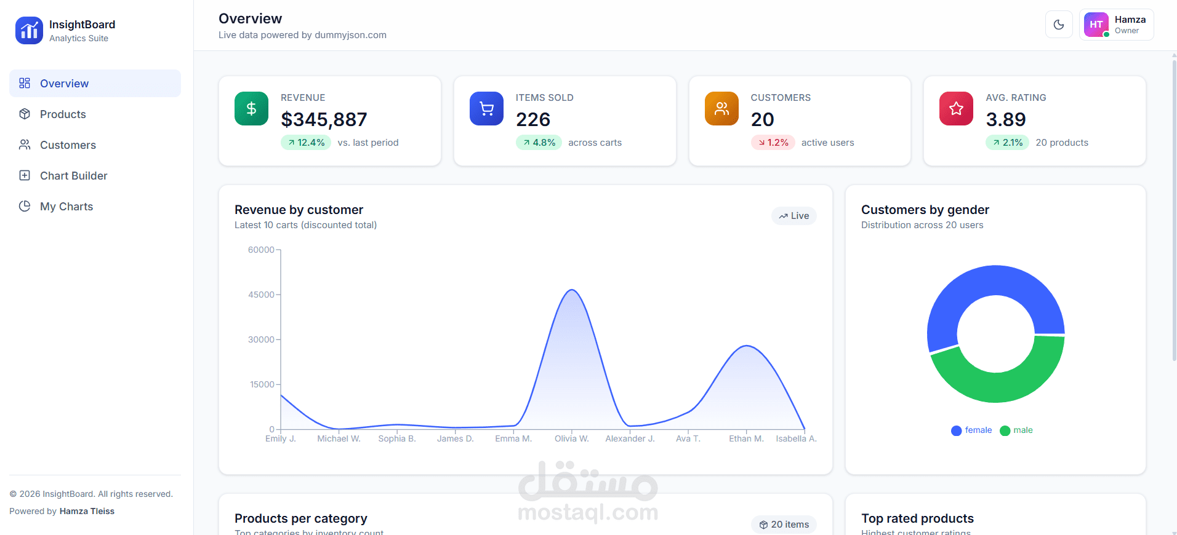Click the page vertical scrollbar
This screenshot has width=1177, height=535.
(x=1174, y=209)
